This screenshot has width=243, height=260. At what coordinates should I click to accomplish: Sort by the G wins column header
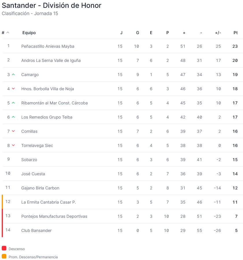coord(138,33)
